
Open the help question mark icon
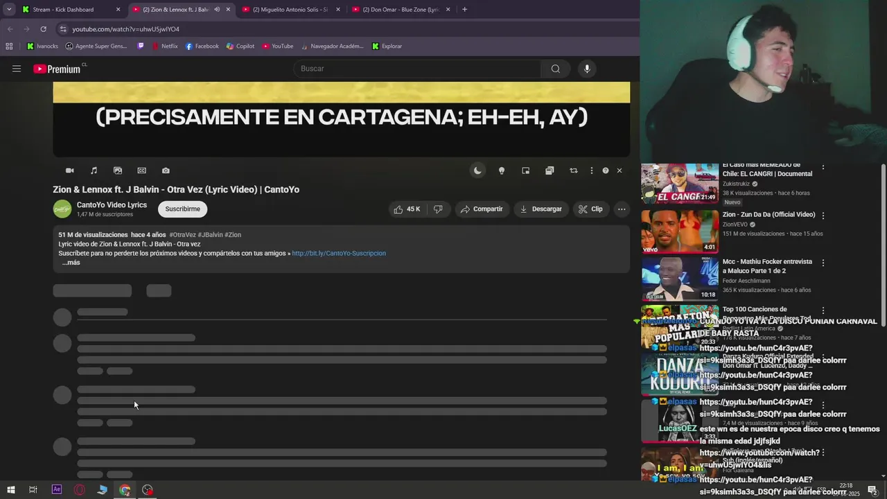tap(606, 170)
